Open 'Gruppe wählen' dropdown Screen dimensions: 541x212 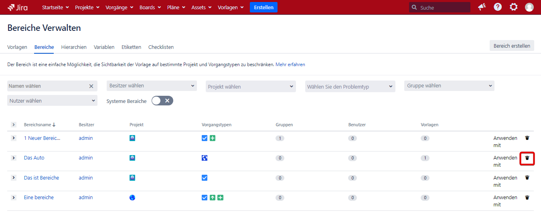[449, 86]
